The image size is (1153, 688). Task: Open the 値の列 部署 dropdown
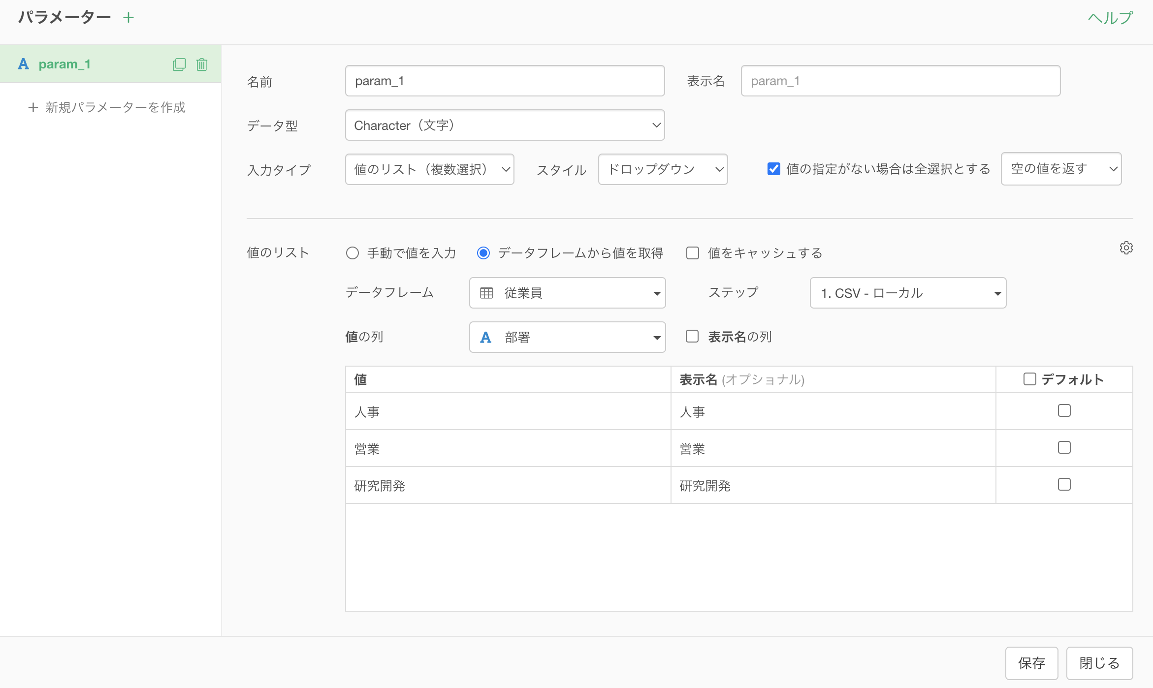pos(568,337)
